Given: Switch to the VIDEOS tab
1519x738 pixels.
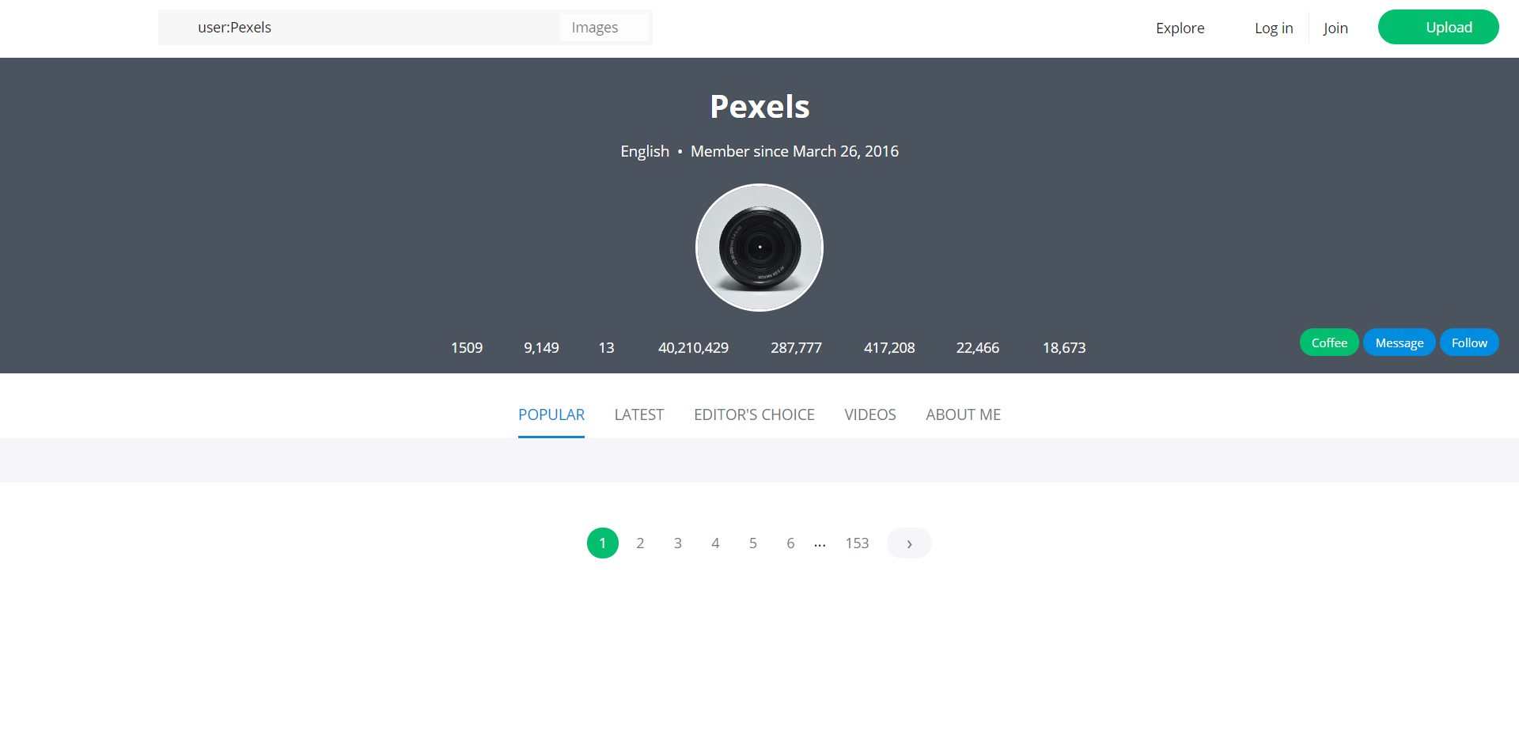Looking at the screenshot, I should coord(869,414).
